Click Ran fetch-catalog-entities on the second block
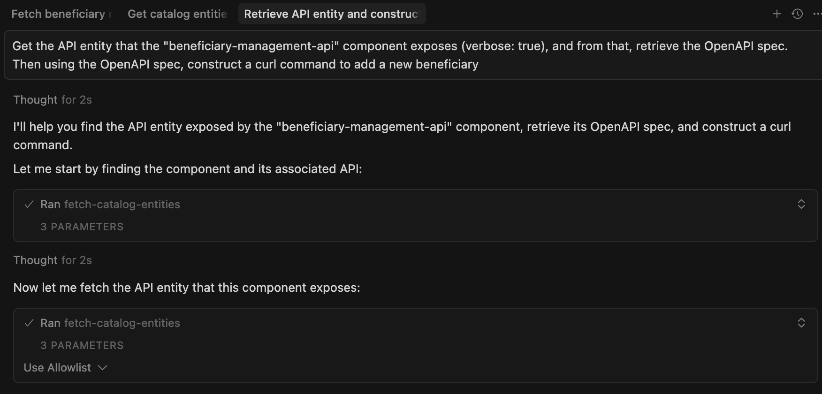Viewport: 822px width, 394px height. tap(110, 323)
